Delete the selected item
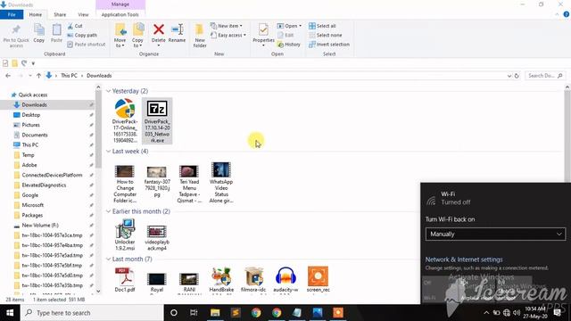Viewport: 571px width, 321px height. click(x=159, y=36)
